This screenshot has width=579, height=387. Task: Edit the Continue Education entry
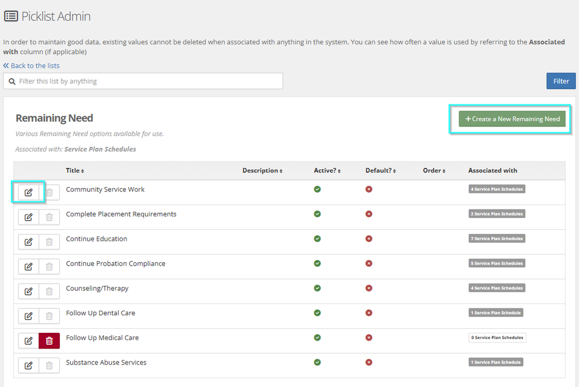pos(28,242)
